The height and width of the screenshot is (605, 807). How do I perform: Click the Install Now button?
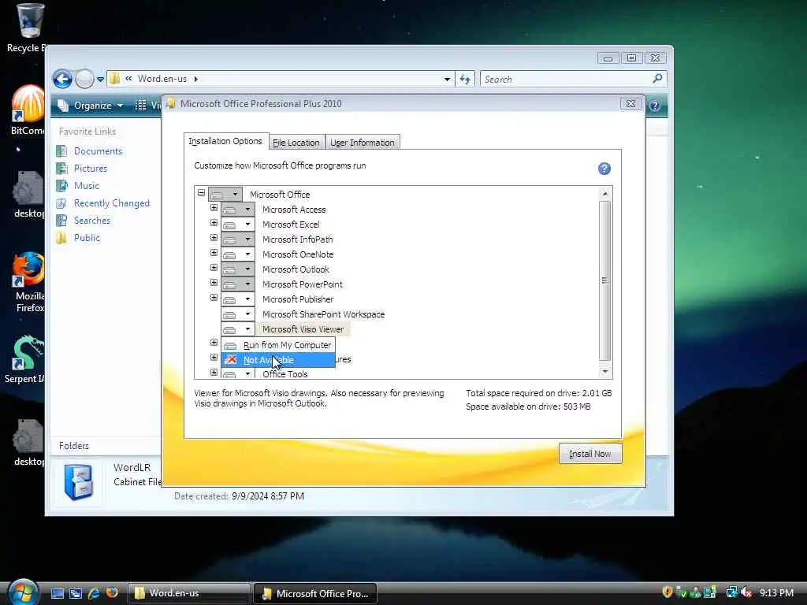(589, 454)
